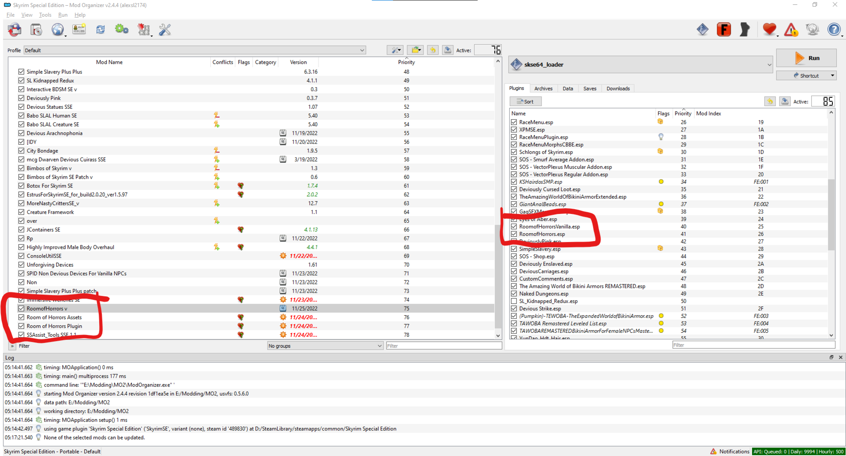
Task: Select the RoomofHorrors v mod row
Action: pyautogui.click(x=252, y=309)
